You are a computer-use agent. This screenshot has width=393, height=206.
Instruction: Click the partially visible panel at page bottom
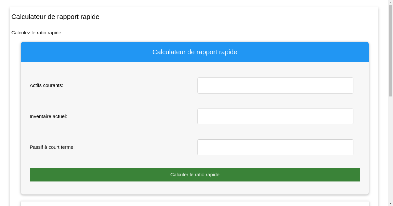[x=195, y=203]
